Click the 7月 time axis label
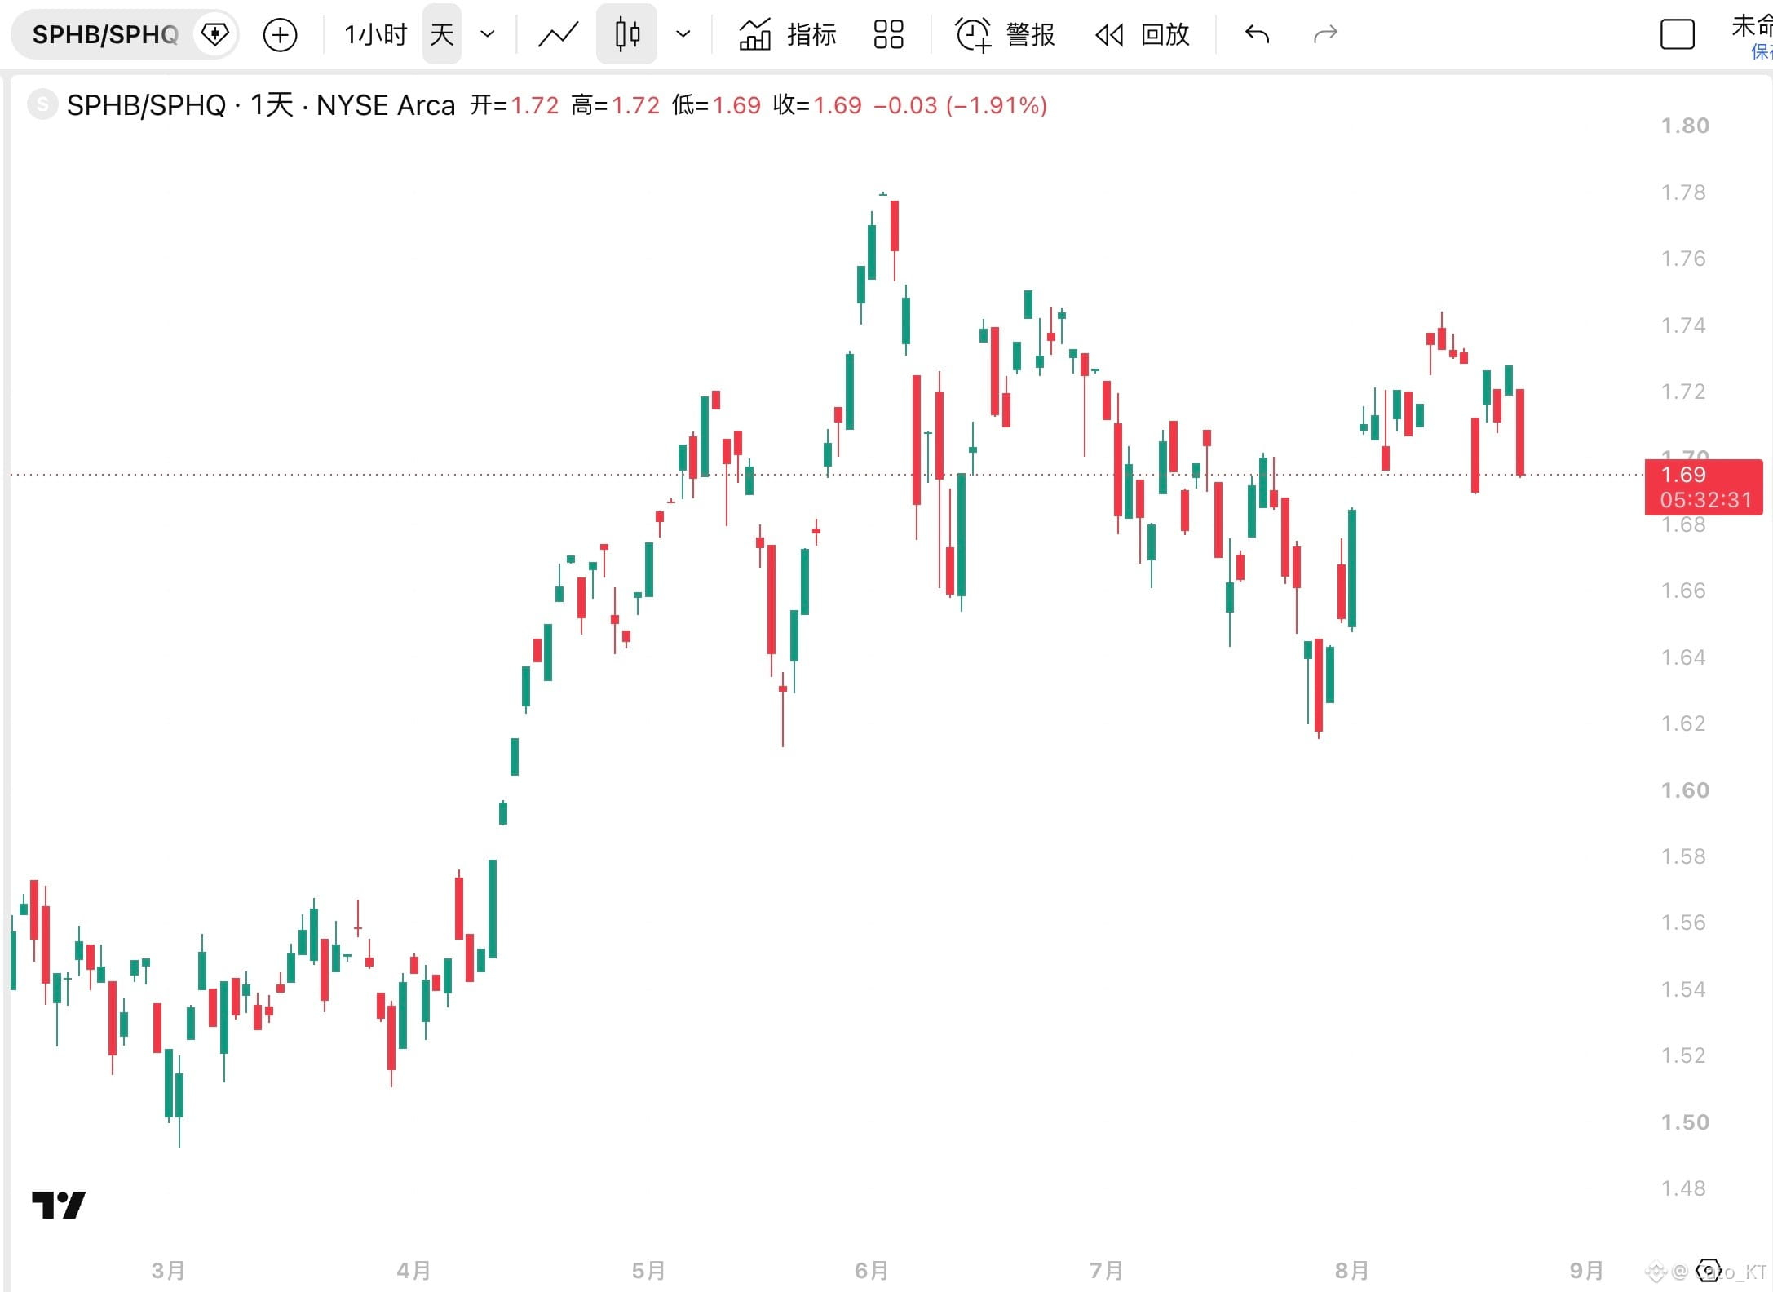1773x1292 pixels. coord(1107,1271)
